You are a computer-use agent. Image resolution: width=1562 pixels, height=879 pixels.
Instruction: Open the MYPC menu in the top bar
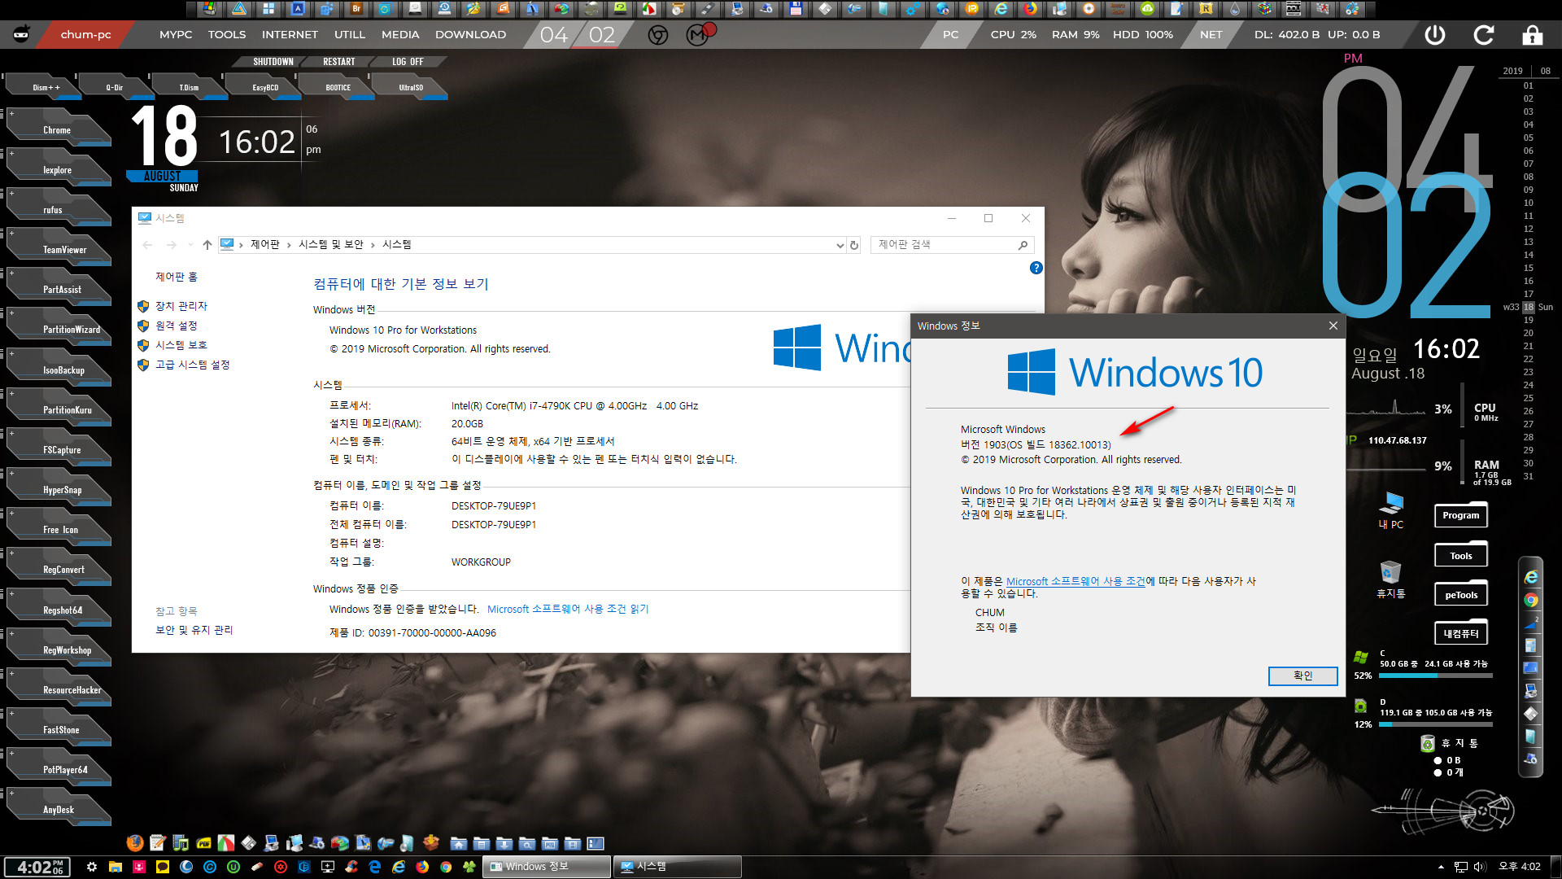(x=176, y=35)
